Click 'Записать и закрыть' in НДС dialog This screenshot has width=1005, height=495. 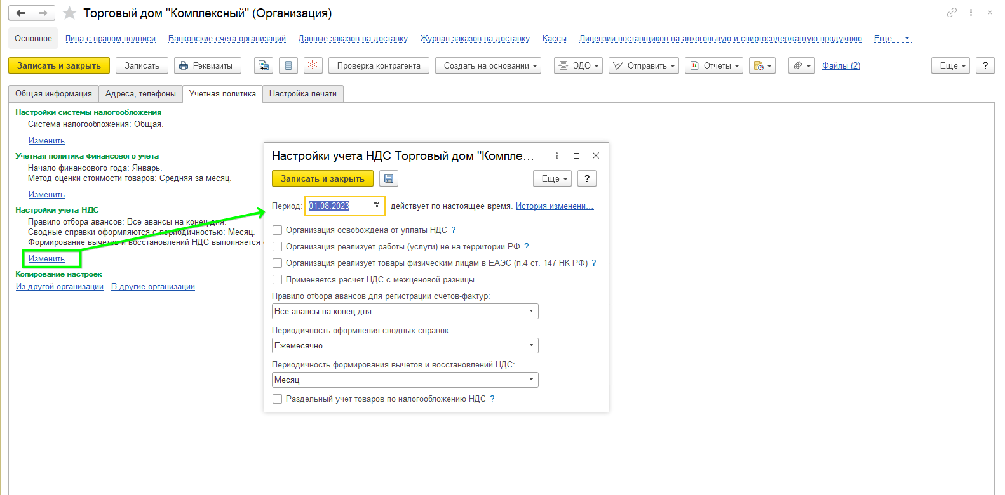click(323, 178)
